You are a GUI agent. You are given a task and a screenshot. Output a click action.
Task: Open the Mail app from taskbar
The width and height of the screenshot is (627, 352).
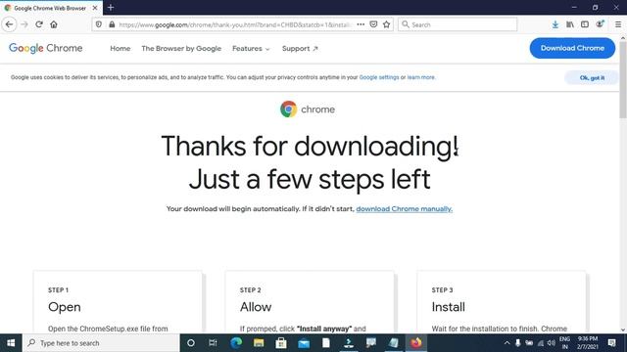click(304, 343)
